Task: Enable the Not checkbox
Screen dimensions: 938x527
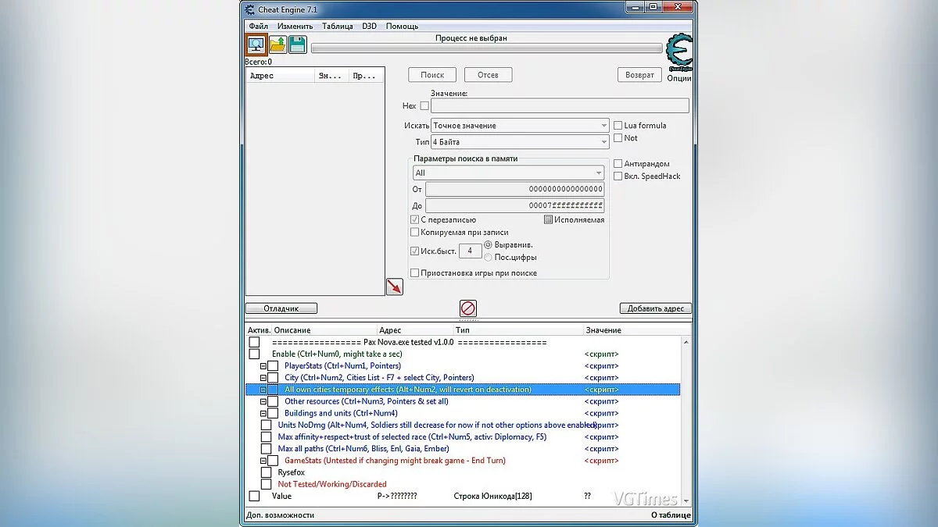Action: point(618,138)
